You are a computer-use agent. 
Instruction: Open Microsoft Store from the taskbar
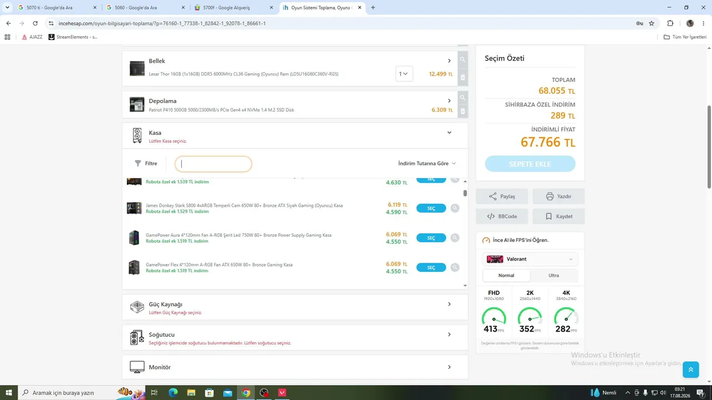pos(209,393)
